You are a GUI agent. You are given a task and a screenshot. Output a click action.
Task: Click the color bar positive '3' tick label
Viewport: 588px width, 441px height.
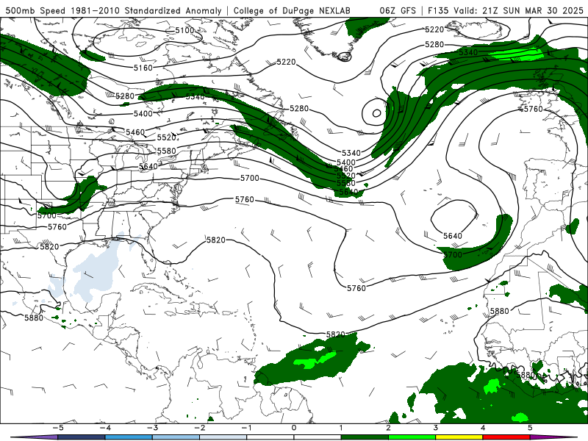436,428
